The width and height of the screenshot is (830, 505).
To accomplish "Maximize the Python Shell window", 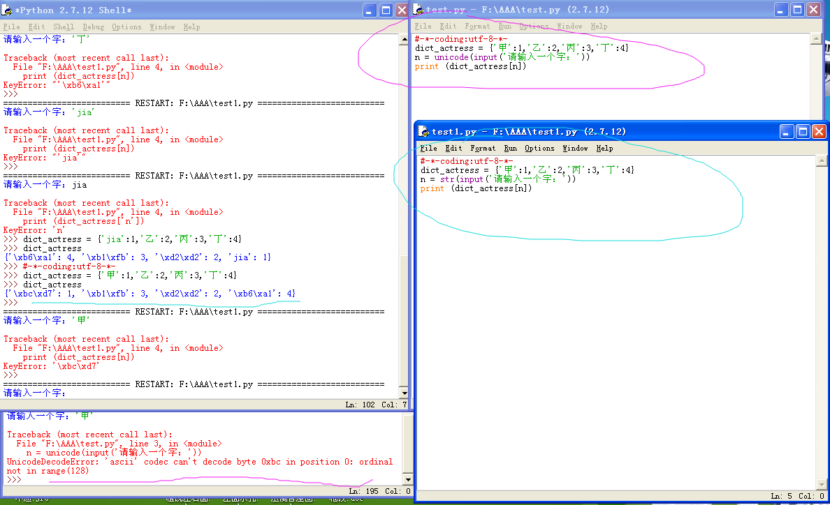I will click(386, 10).
